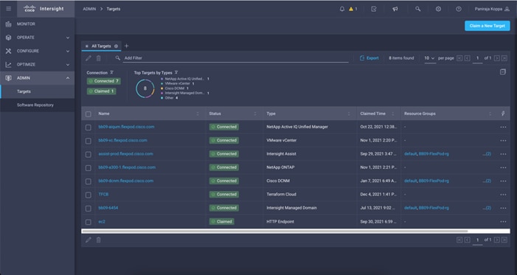Go to last page in top pagination

tap(504, 58)
